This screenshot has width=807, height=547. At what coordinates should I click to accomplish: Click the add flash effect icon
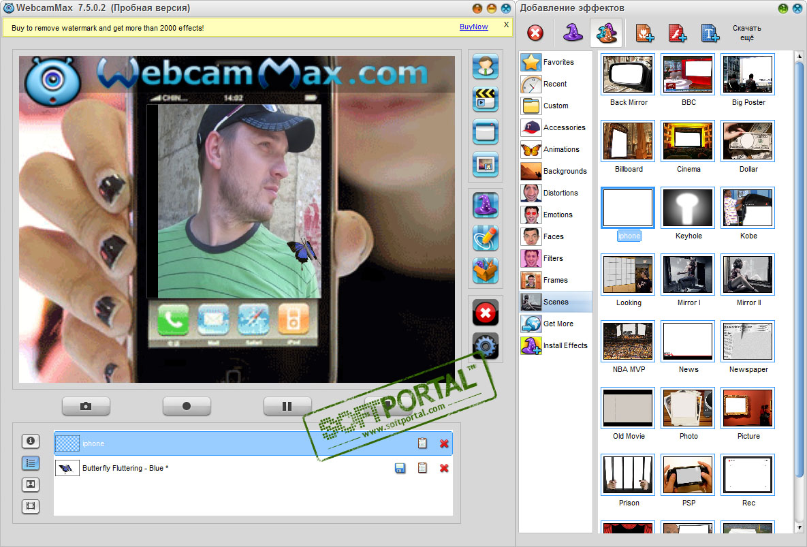678,33
